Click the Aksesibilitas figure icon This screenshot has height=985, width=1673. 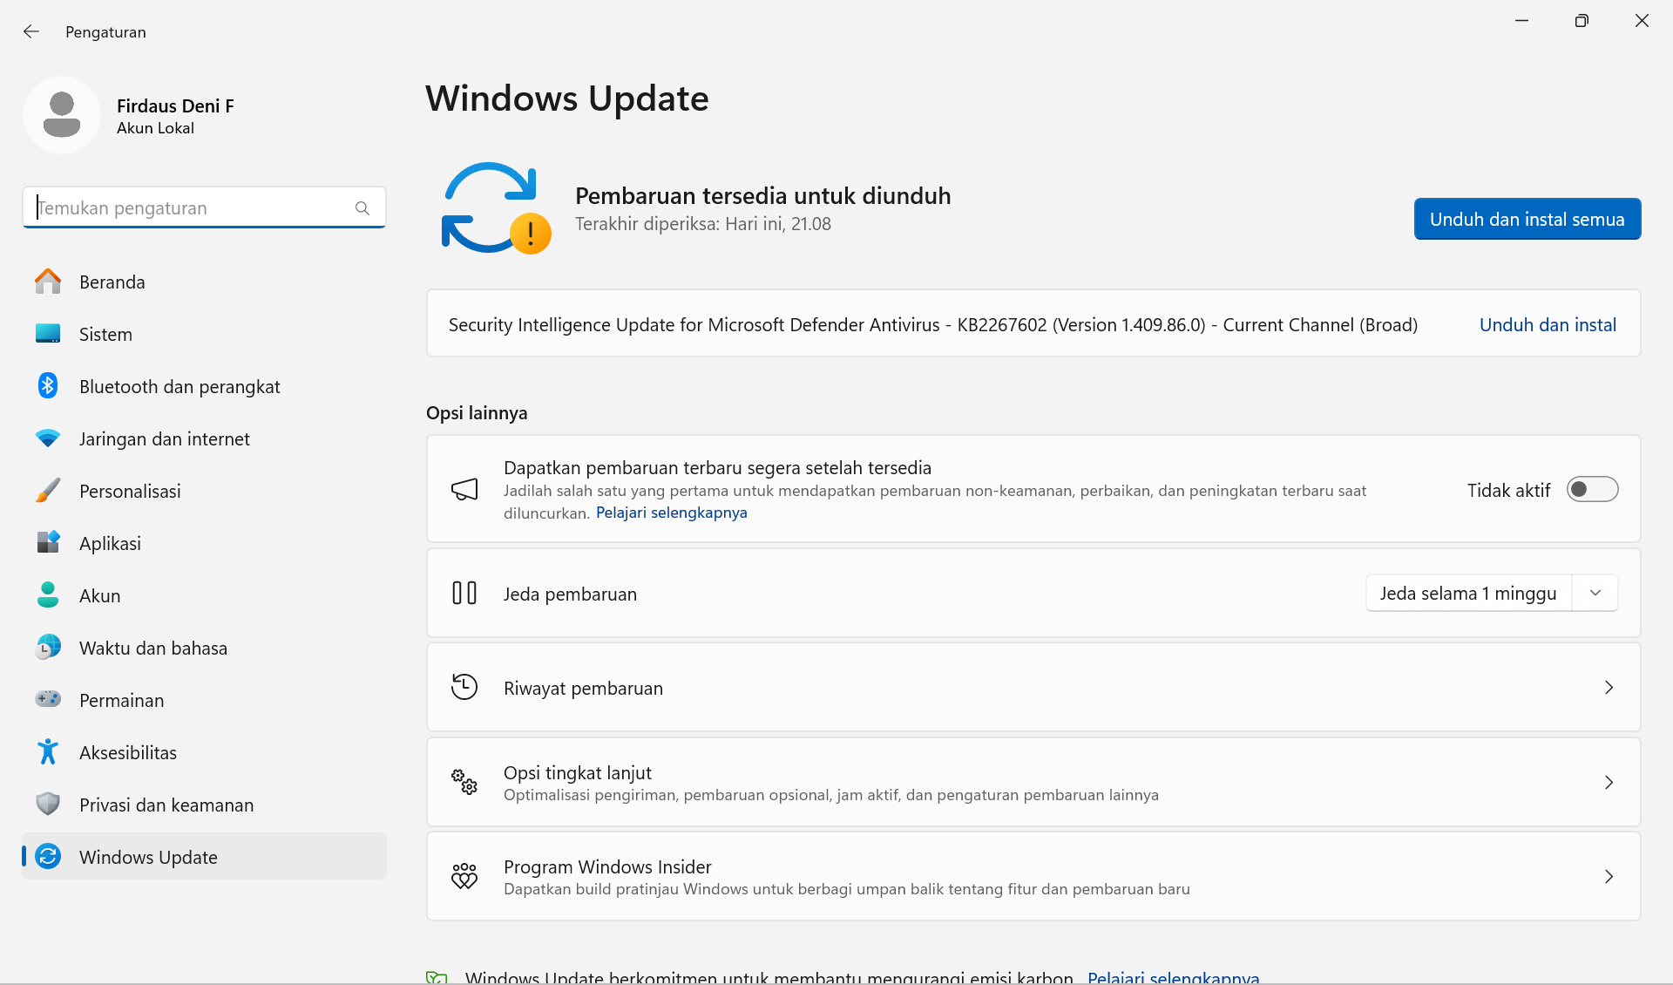pos(48,751)
